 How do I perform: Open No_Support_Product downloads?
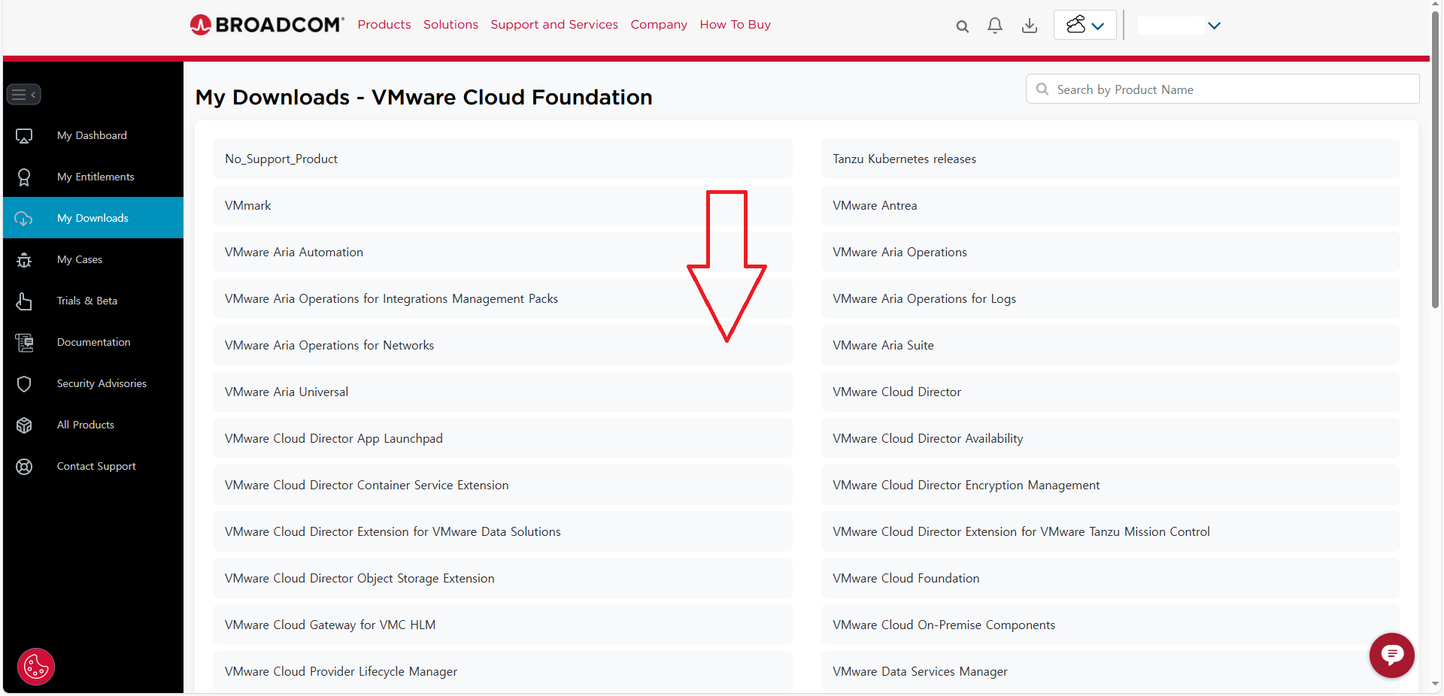tap(502, 159)
